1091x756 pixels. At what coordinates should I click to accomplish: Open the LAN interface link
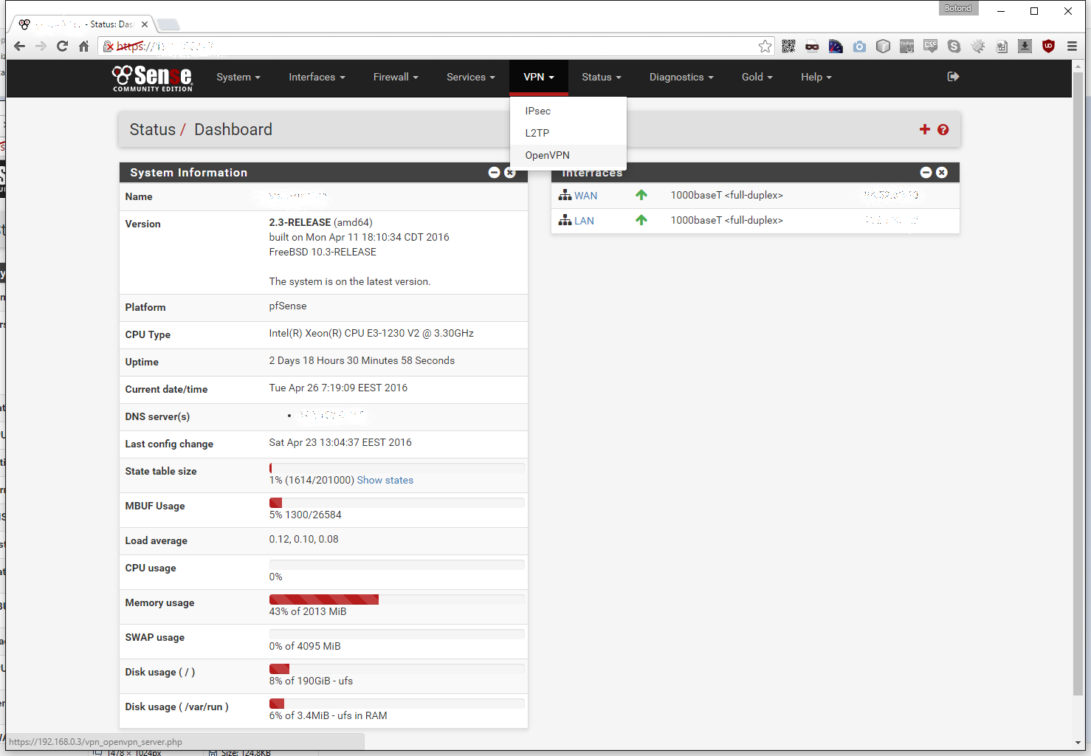pos(584,221)
